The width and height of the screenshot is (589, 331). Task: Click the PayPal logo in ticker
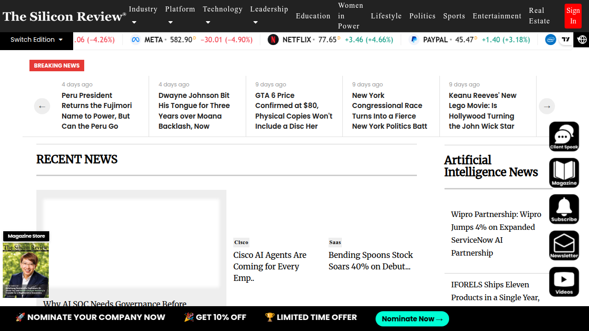pyautogui.click(x=414, y=40)
